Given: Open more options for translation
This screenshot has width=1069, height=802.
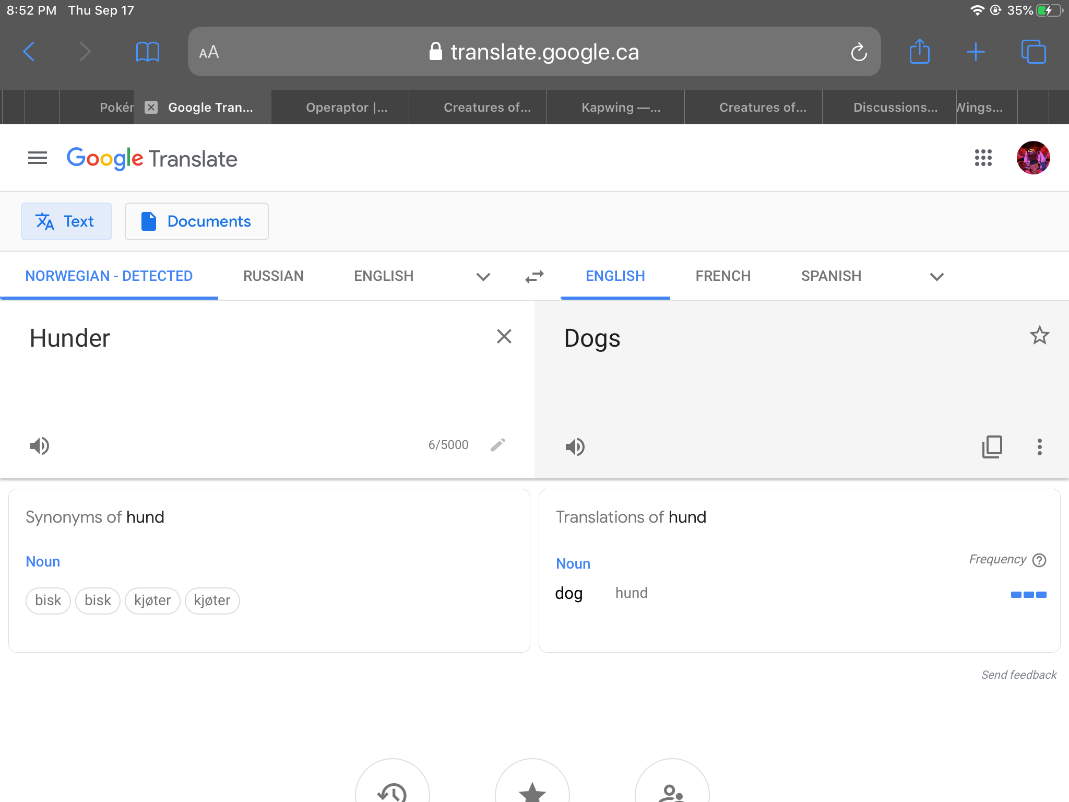Looking at the screenshot, I should click(x=1039, y=447).
